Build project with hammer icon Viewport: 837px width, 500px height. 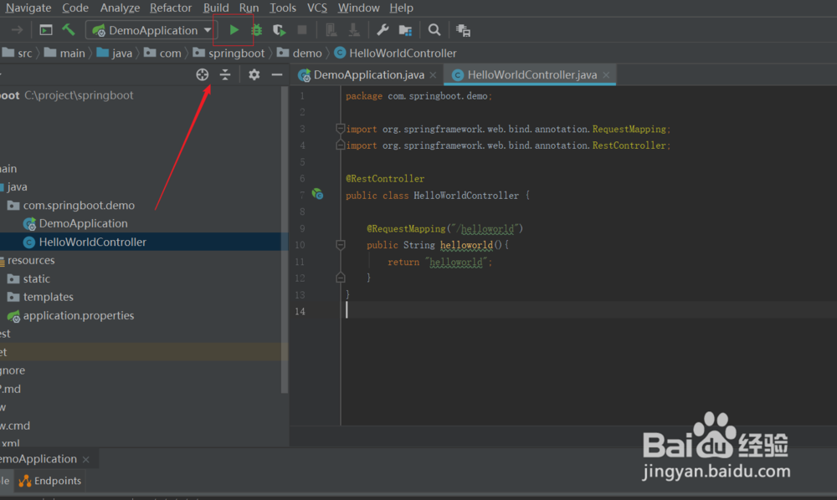[x=69, y=30]
